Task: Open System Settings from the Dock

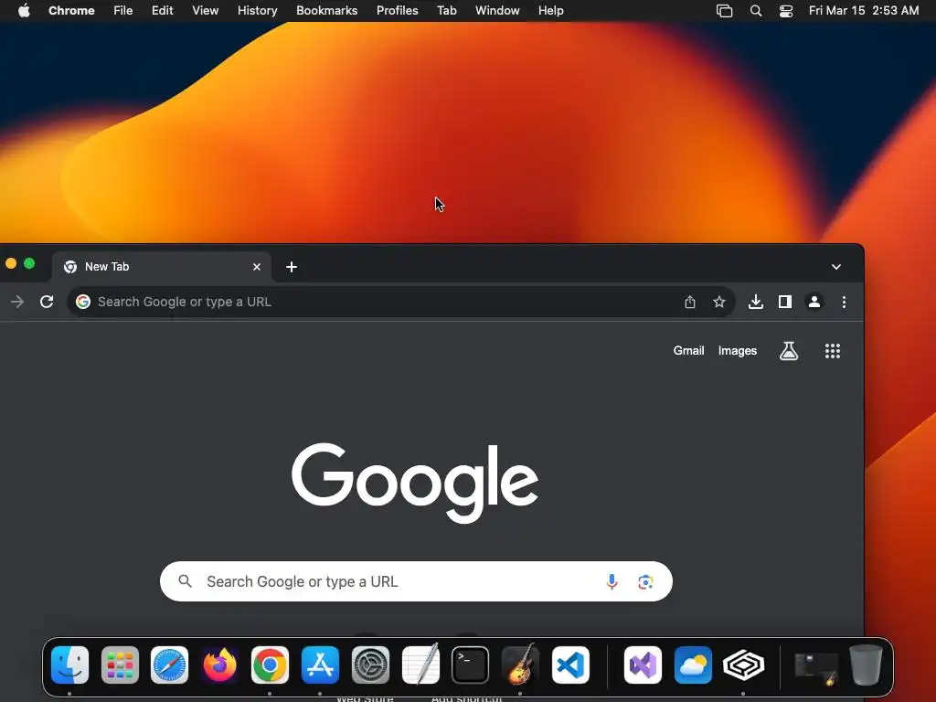Action: 370,665
